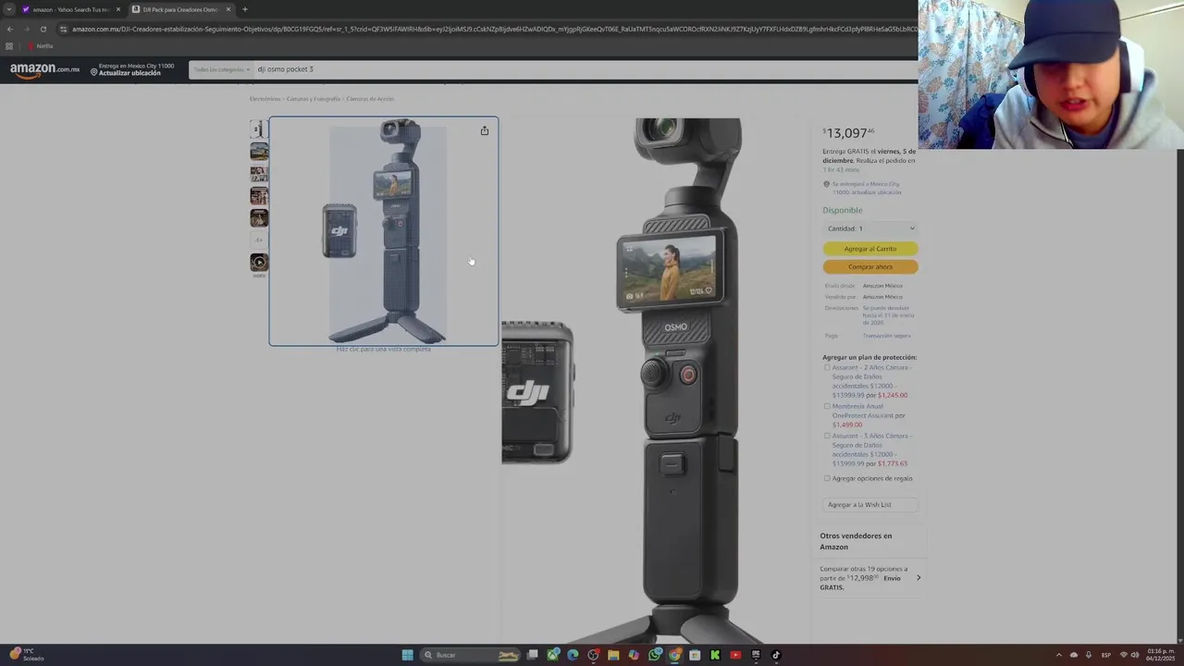Click Actualizar ubicación in header
Image resolution: width=1184 pixels, height=666 pixels.
click(x=130, y=73)
